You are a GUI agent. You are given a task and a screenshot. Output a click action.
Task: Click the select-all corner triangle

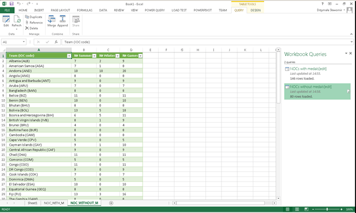pos(3,50)
